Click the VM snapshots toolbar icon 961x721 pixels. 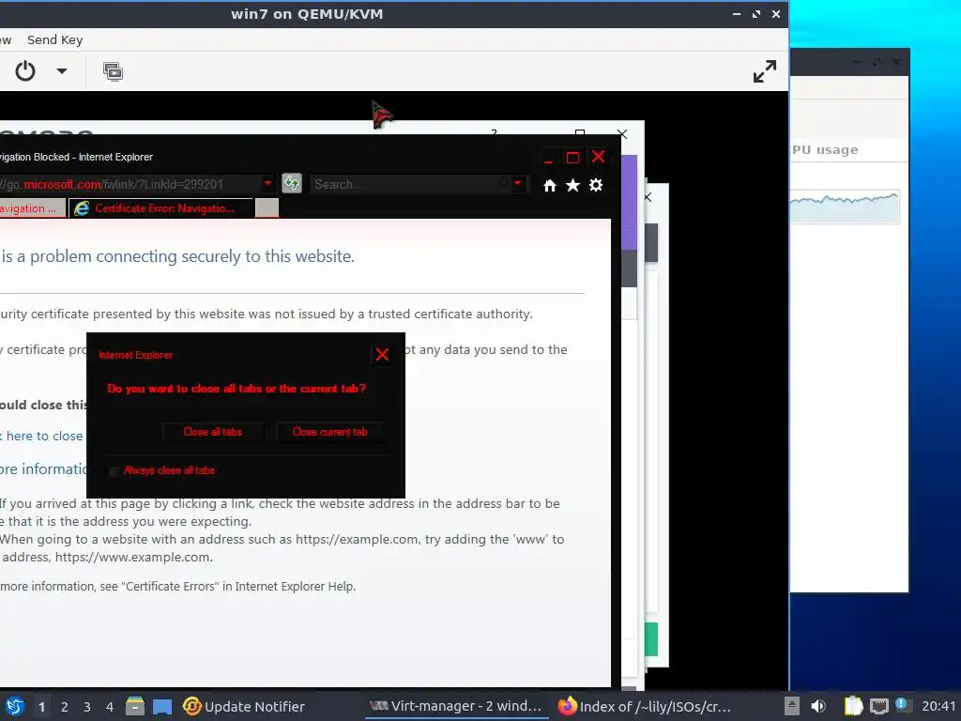[113, 71]
